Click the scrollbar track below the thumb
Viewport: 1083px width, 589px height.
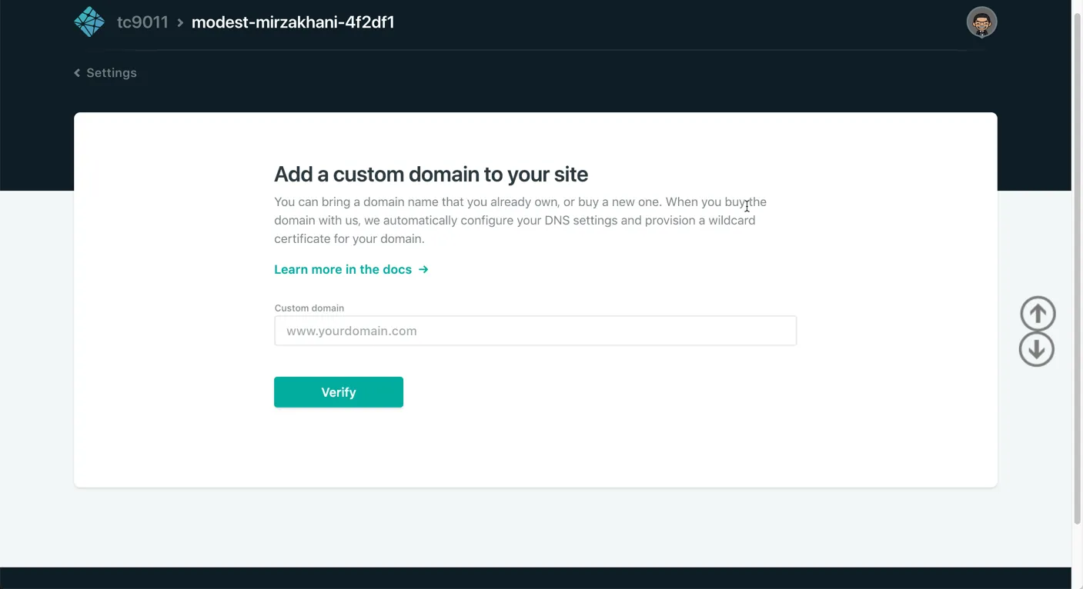(x=1077, y=554)
